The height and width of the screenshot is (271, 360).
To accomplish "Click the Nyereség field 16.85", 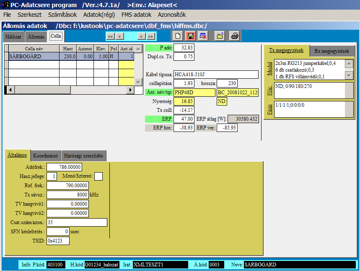I will tap(184, 101).
